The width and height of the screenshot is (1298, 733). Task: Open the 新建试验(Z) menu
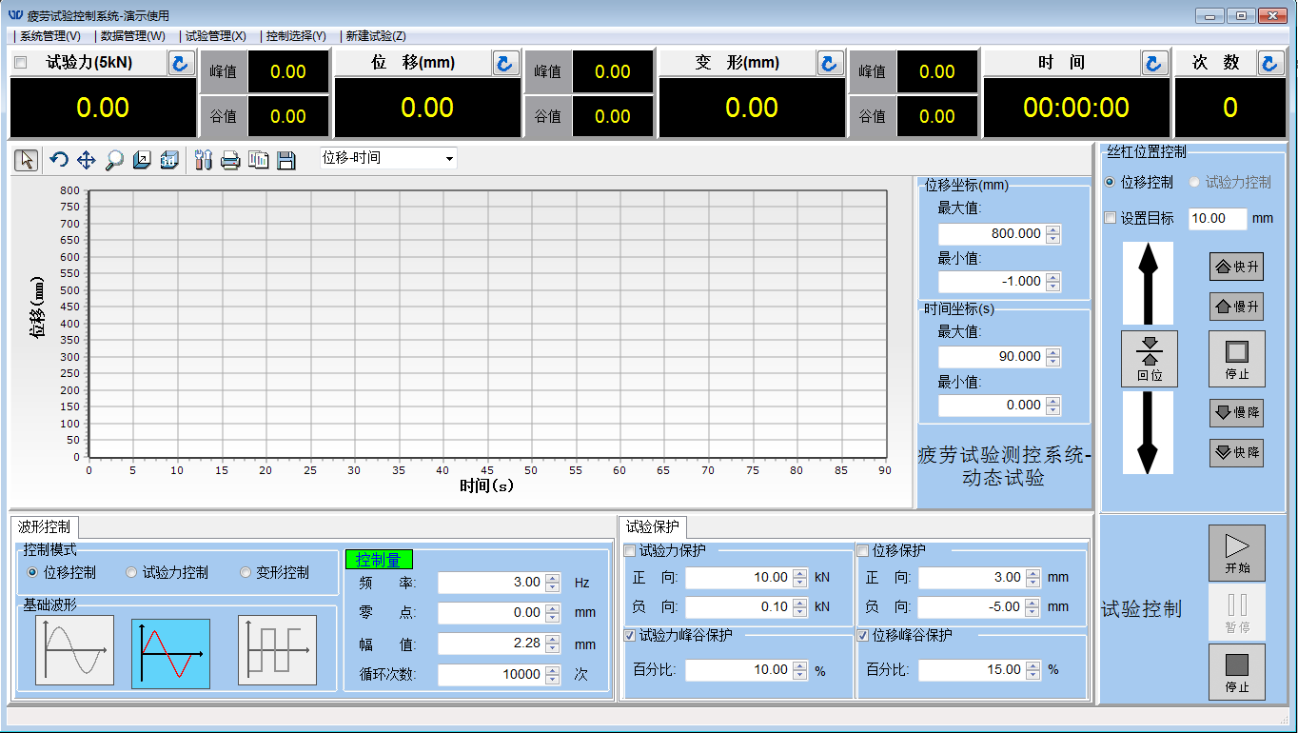(x=375, y=36)
